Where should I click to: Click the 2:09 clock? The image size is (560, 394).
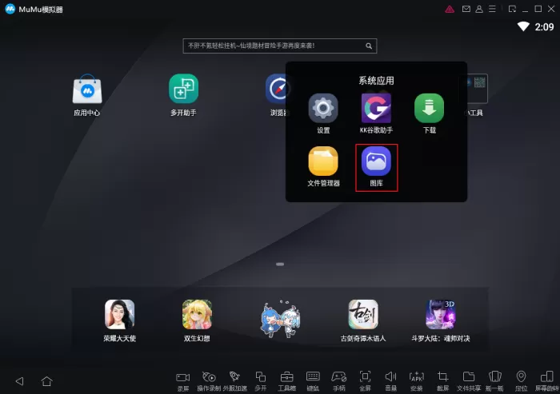pos(544,26)
